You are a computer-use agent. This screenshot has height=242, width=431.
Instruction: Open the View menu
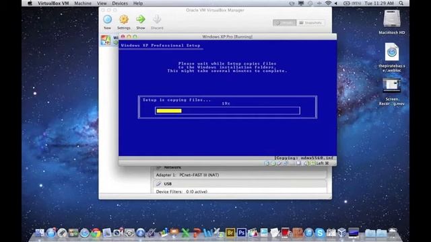102,3
